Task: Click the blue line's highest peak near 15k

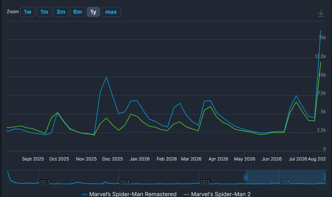Action: (320, 31)
